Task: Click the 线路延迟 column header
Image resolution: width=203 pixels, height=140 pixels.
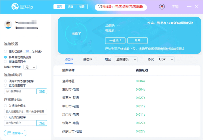Action: tap(142, 70)
